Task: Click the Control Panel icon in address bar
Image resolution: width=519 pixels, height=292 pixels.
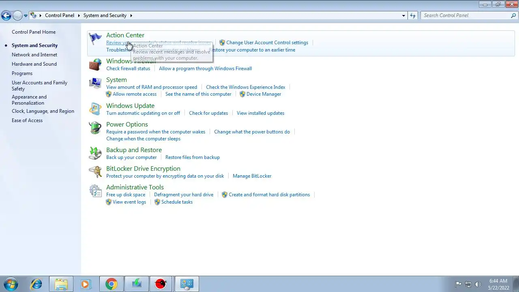Action: point(33,15)
